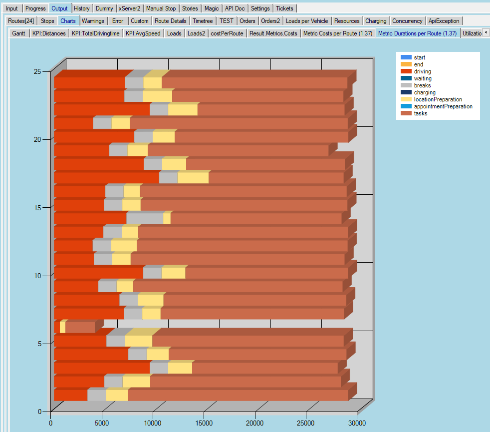Click the tasks legend color swatch
The width and height of the screenshot is (490, 432).
(x=406, y=113)
